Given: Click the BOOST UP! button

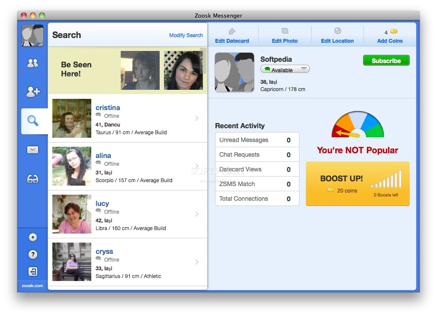Looking at the screenshot, I should point(357,183).
